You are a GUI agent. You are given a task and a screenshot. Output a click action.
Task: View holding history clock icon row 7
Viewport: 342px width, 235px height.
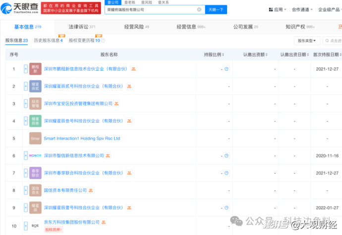pyautogui.click(x=227, y=173)
